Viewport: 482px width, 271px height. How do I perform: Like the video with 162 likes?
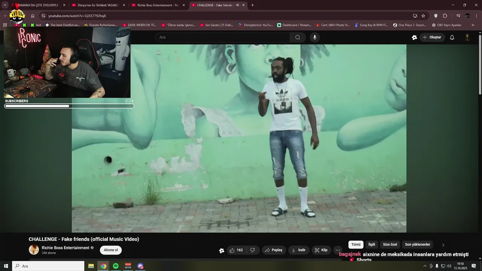point(236,250)
